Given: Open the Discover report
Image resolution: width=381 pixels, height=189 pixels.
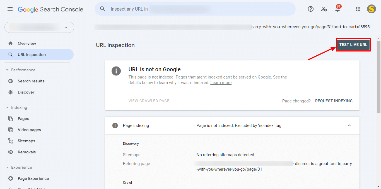Looking at the screenshot, I should point(37,92).
